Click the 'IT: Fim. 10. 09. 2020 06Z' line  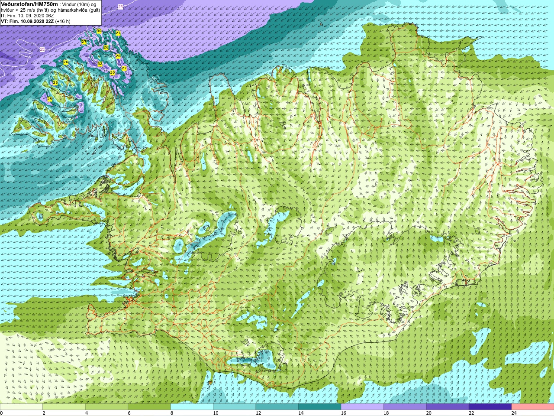pyautogui.click(x=27, y=15)
